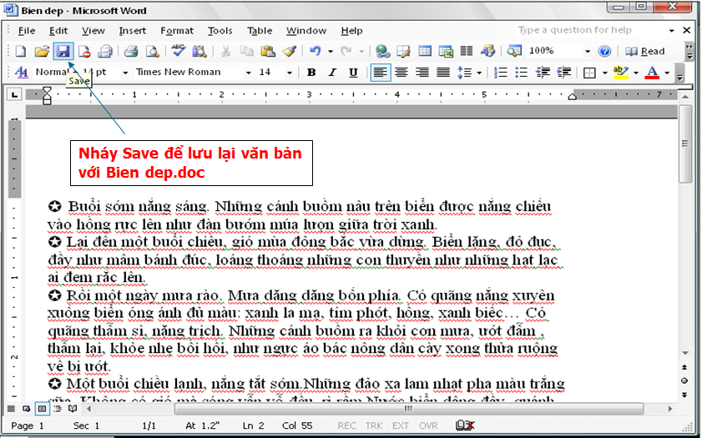Open the Table menu
702x438 pixels.
260,31
